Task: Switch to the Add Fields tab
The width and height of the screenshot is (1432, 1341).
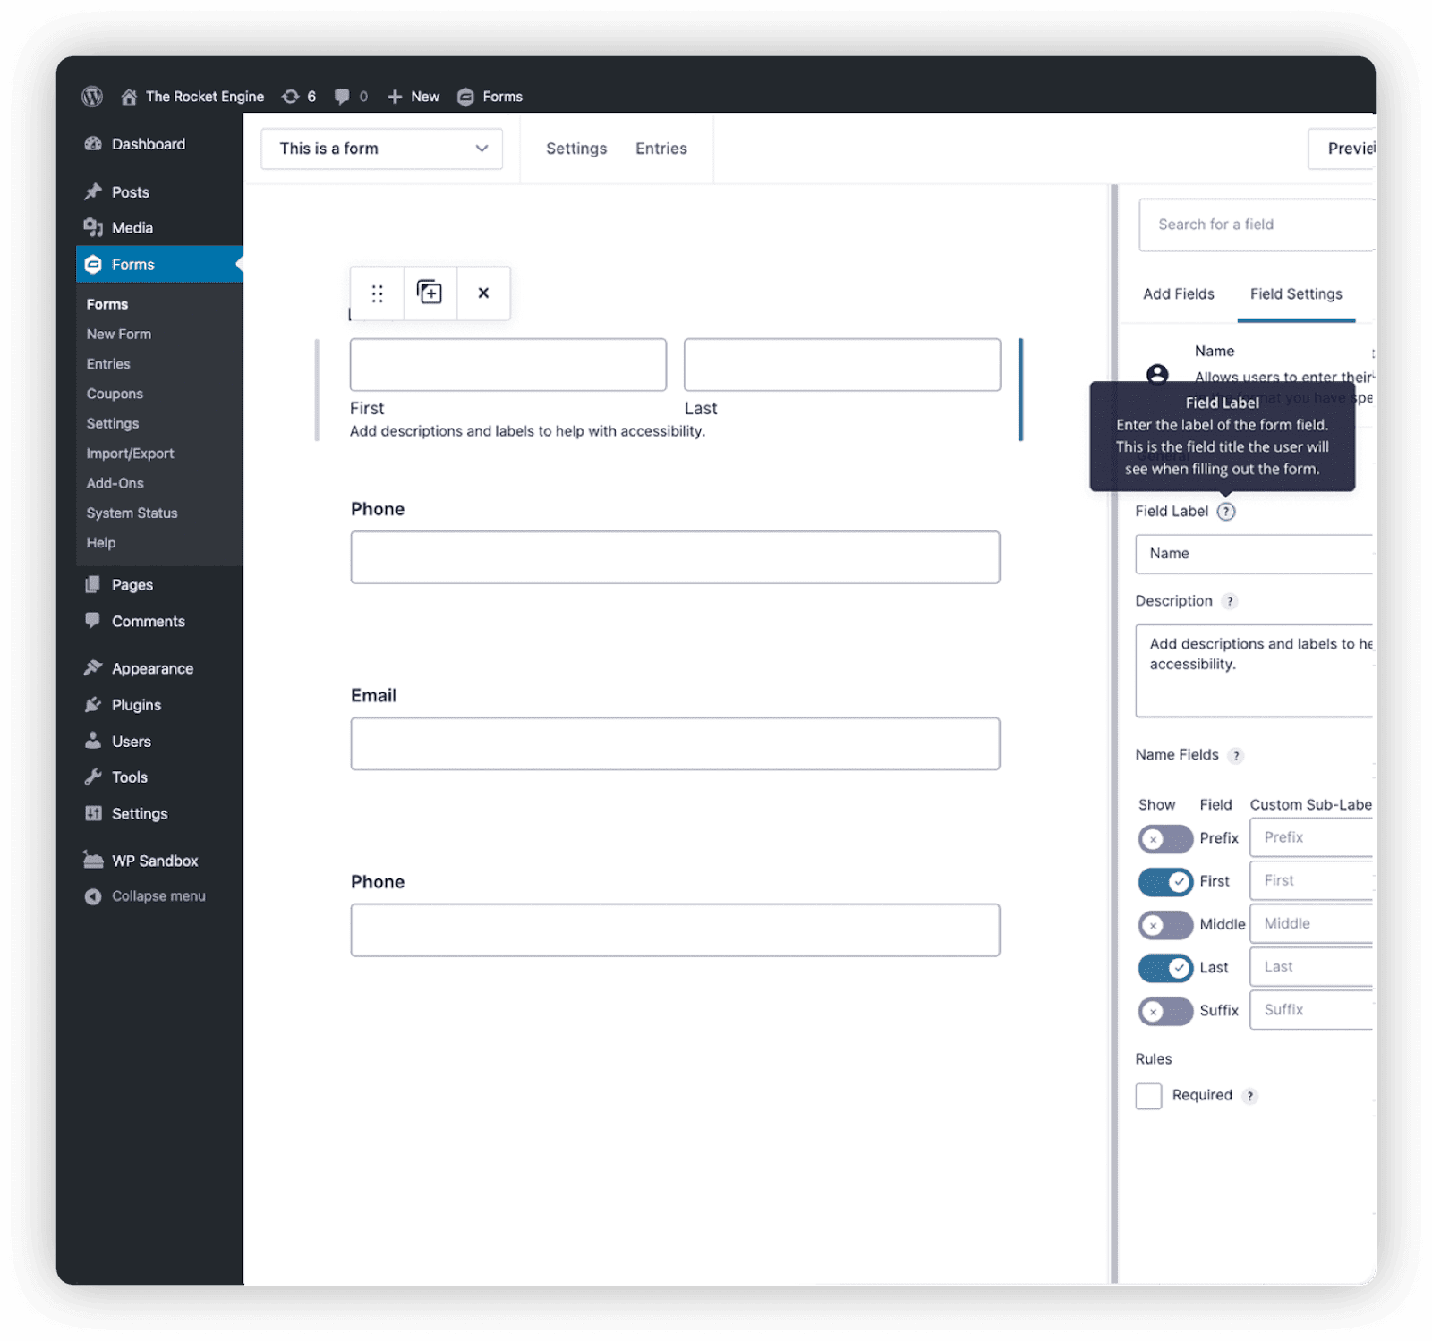Action: point(1178,293)
